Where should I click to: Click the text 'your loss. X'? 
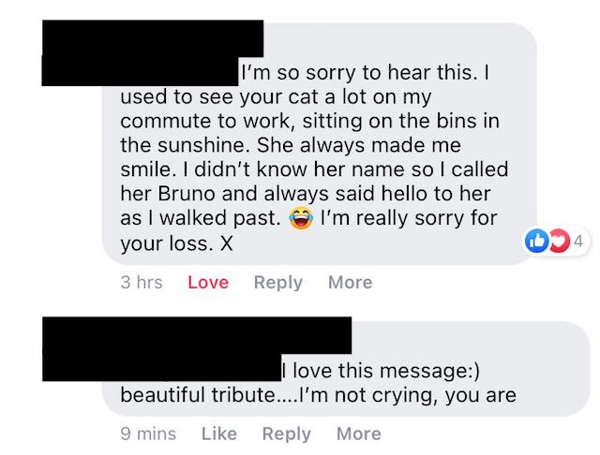176,243
